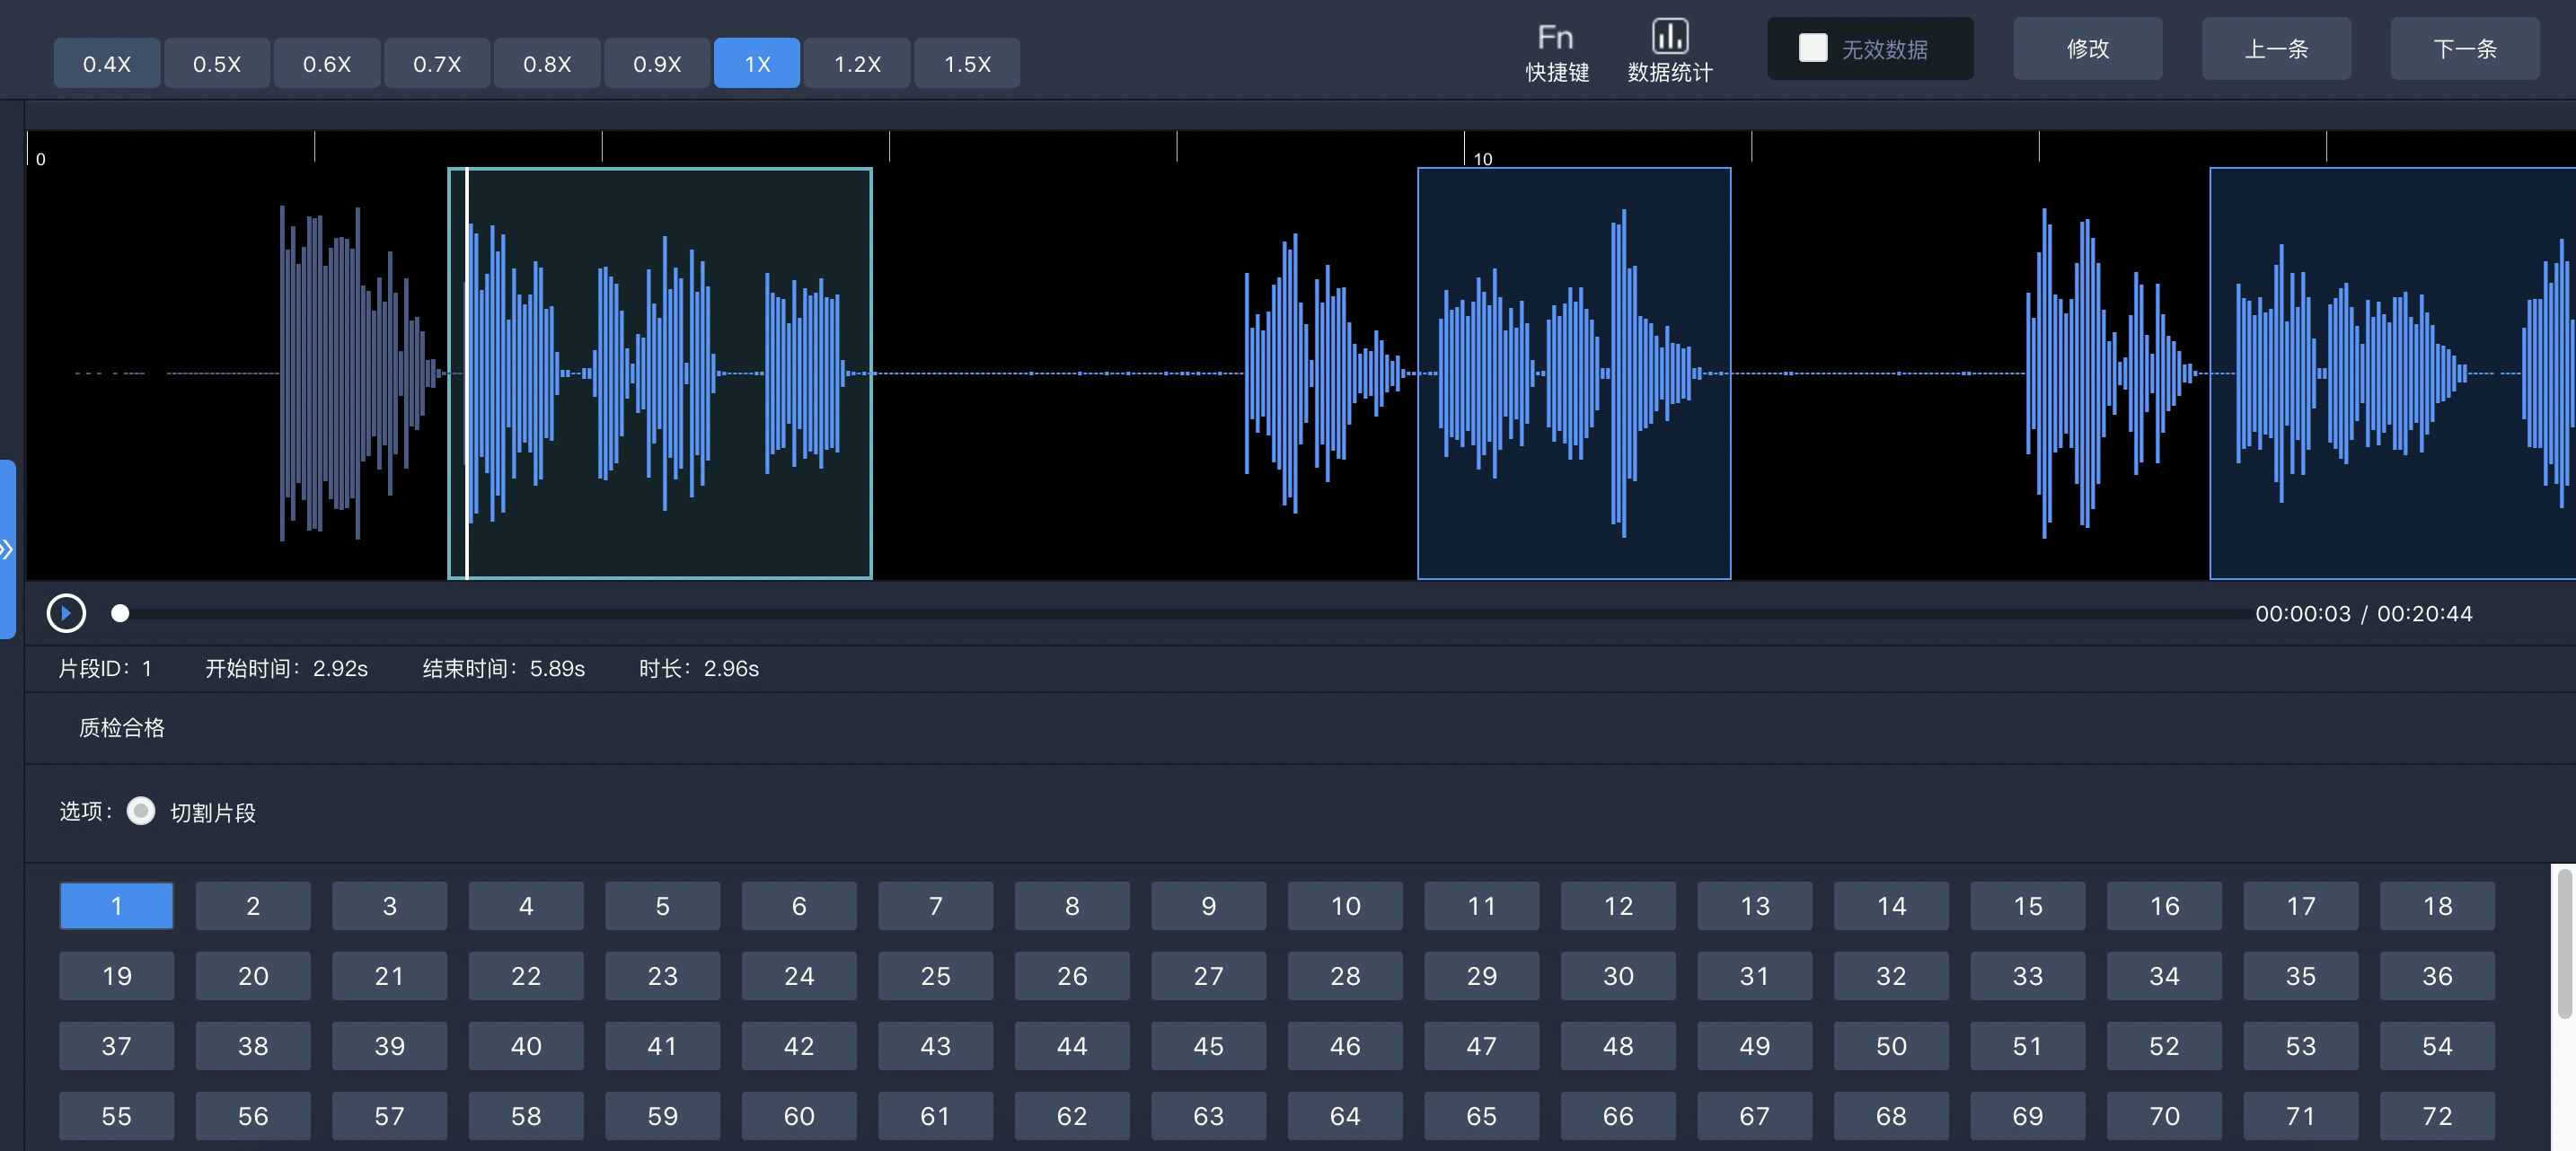Select segment button 7
The image size is (2576, 1151).
(935, 906)
